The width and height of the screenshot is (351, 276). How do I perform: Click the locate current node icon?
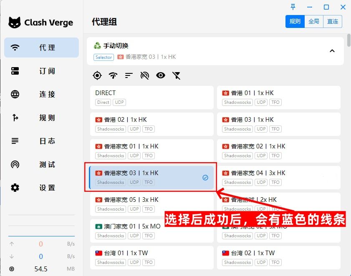click(97, 75)
